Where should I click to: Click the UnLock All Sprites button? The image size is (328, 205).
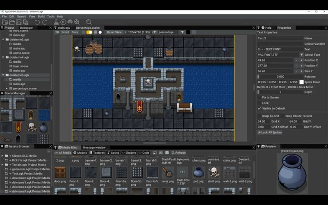[269, 132]
